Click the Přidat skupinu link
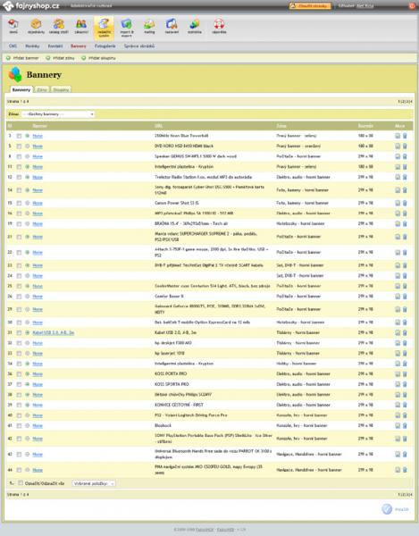Viewport: 419px width, 536px height. pos(99,58)
